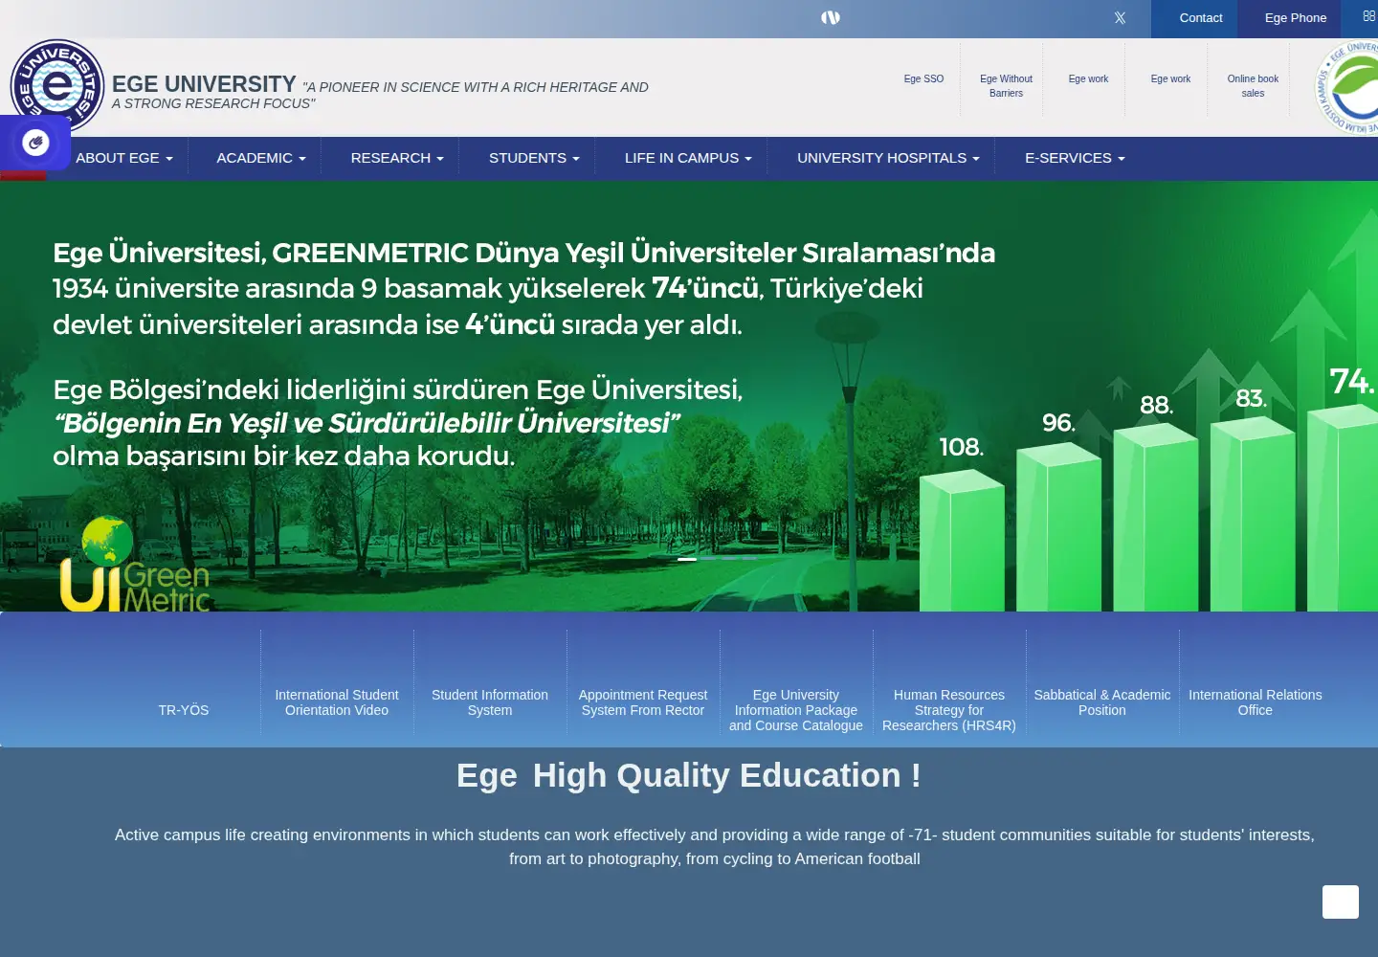Open the E-SERVICES menu
1378x957 pixels.
pos(1075,158)
